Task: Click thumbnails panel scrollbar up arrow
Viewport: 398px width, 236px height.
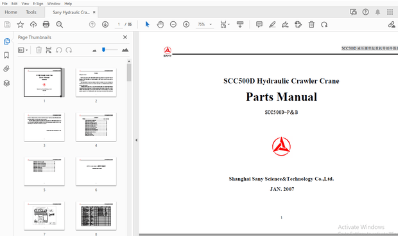Action: coord(129,61)
